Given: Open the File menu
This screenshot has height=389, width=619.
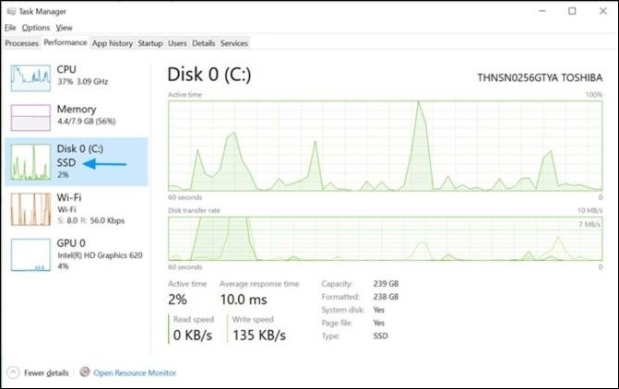Looking at the screenshot, I should coord(10,28).
